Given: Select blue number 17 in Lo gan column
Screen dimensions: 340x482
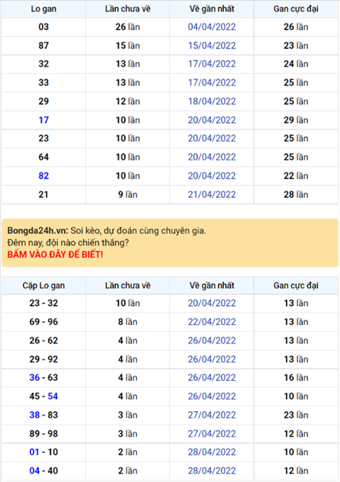Looking at the screenshot, I should (44, 120).
